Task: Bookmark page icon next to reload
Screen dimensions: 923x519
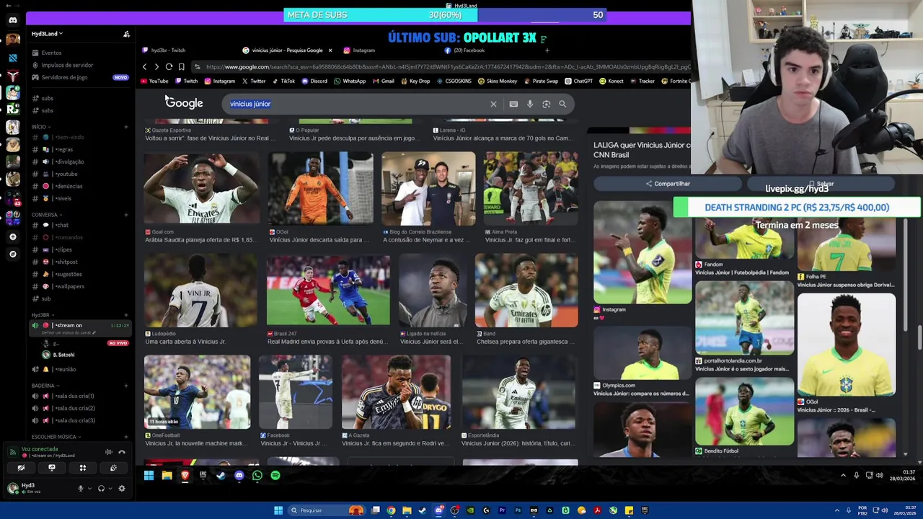Action: tap(182, 67)
